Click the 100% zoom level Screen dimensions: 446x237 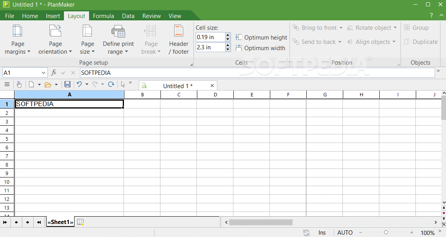click(x=427, y=233)
